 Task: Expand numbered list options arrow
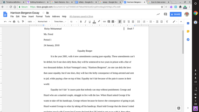coord(147,22)
